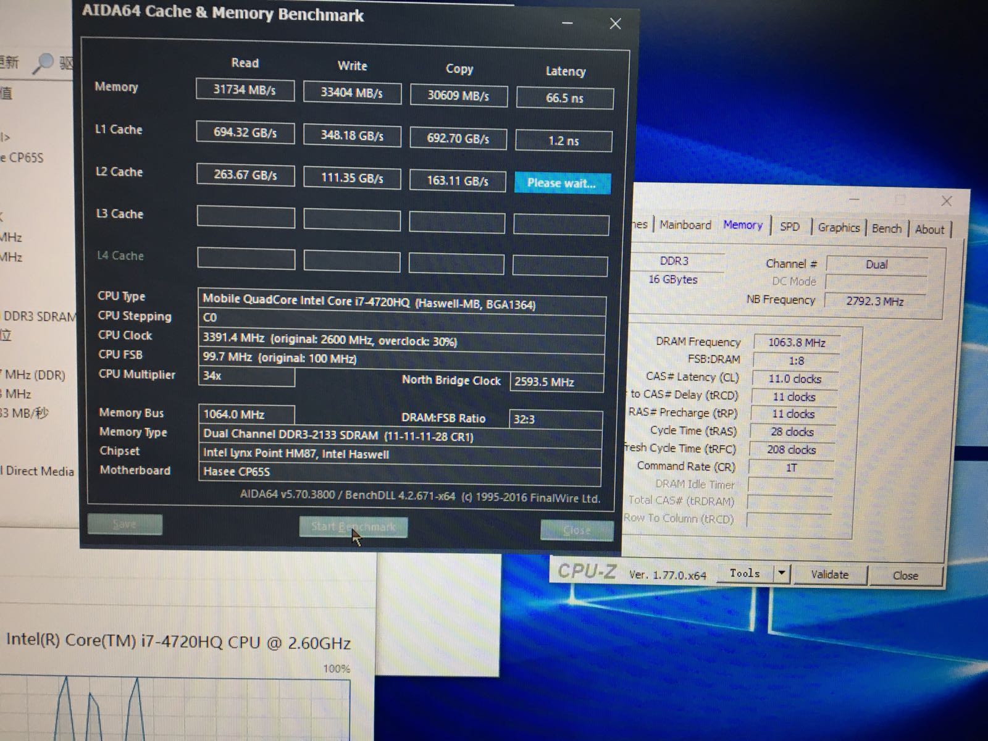This screenshot has width=988, height=741.
Task: Show the About tab in CPU-Z
Action: (929, 230)
